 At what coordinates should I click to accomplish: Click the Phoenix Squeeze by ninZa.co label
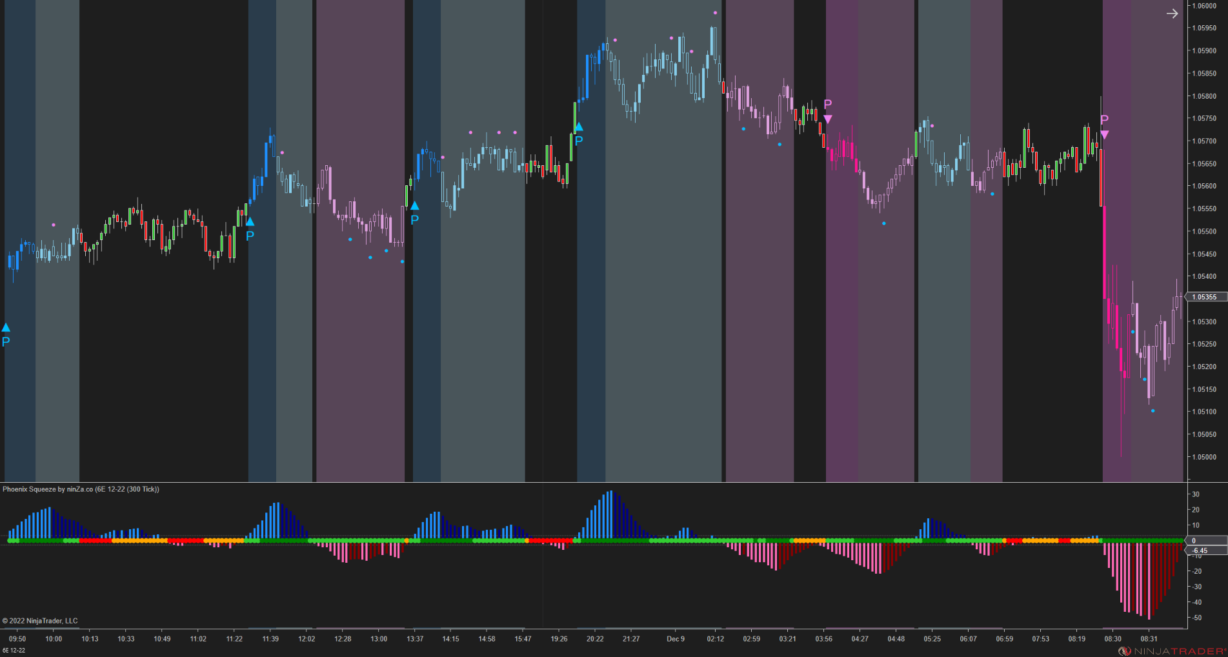81,489
